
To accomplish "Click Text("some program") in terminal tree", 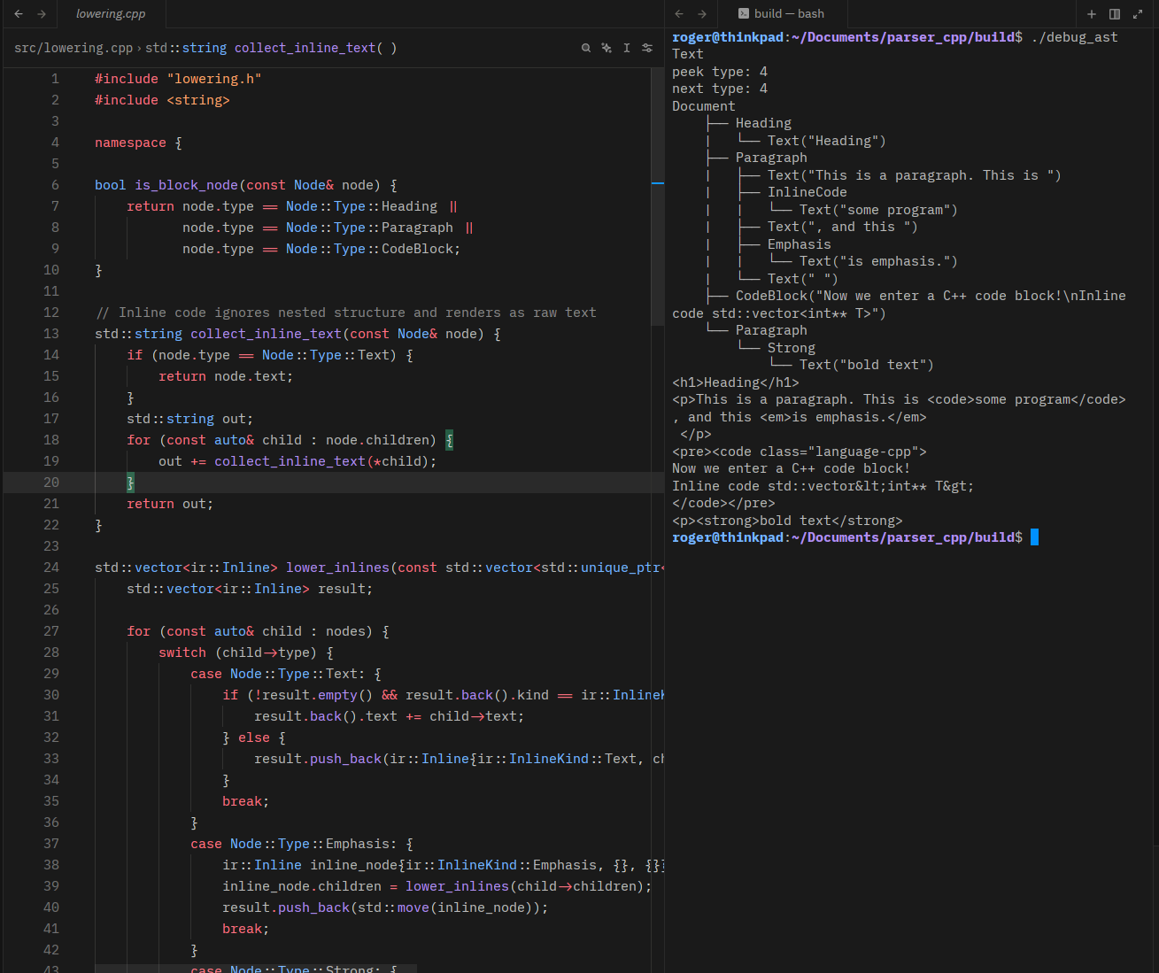I will coord(878,210).
